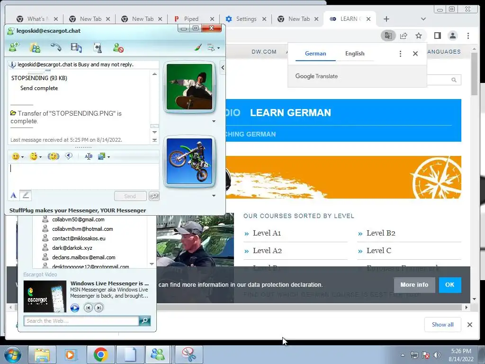Open the font change icon in emoticon bar
Image resolution: width=485 pixels, height=364 pixels.
89,156
